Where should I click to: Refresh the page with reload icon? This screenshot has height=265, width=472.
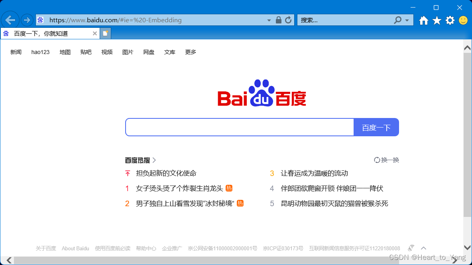[x=288, y=20]
